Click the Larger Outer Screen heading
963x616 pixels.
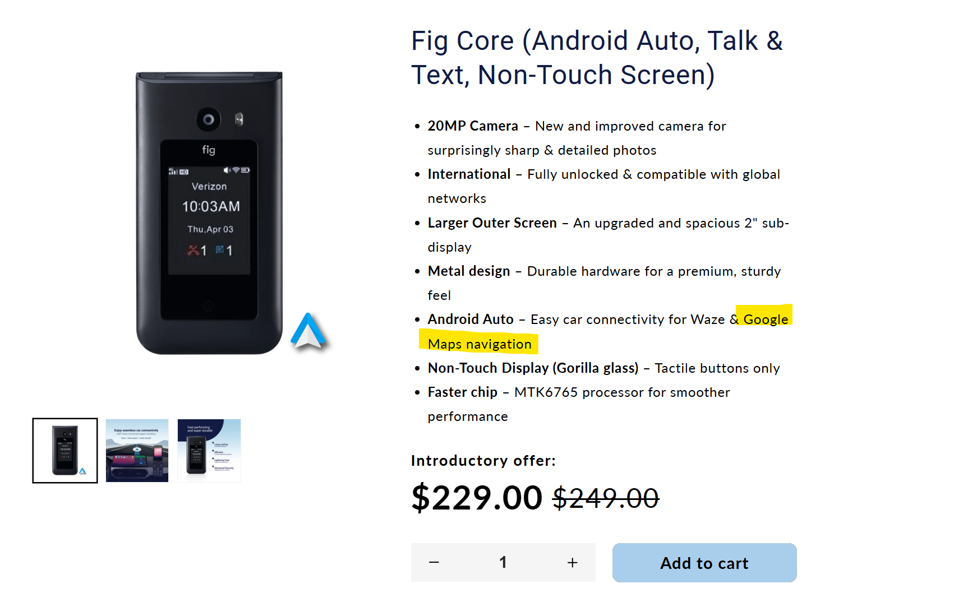(492, 223)
